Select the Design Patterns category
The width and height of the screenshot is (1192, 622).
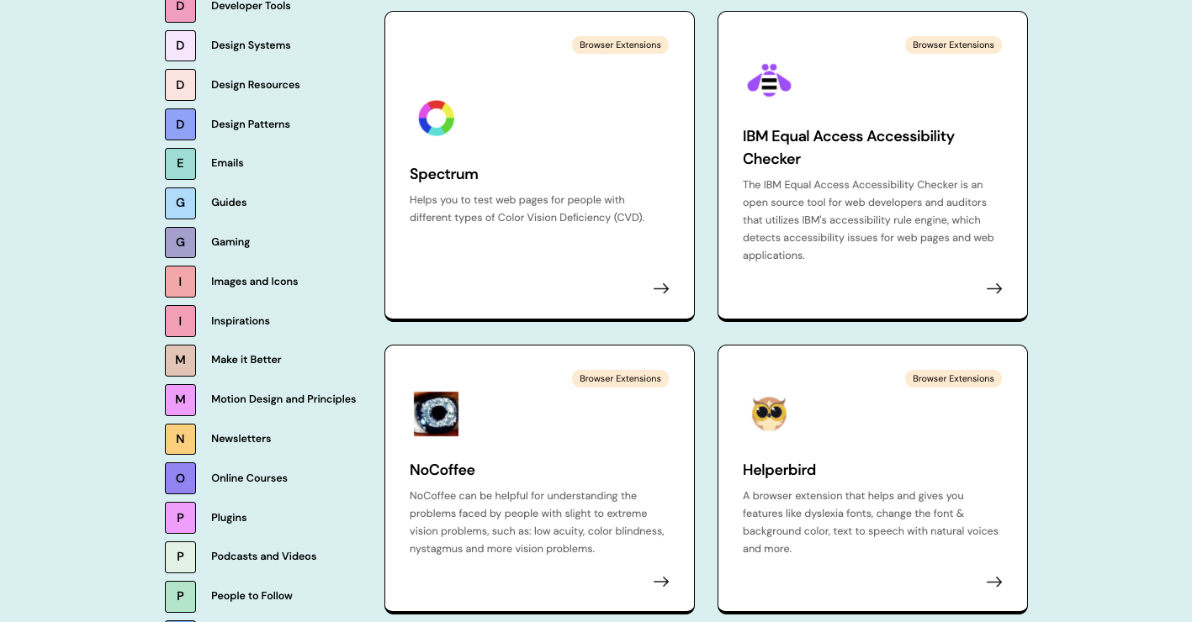point(251,124)
